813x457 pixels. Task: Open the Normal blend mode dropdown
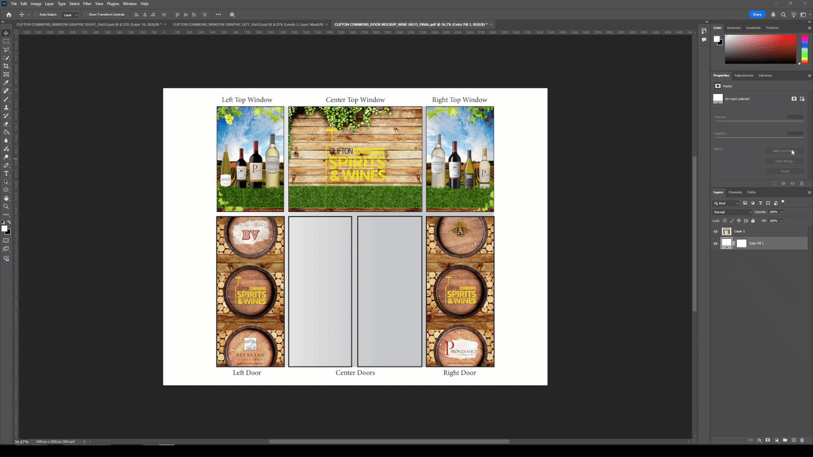click(733, 212)
